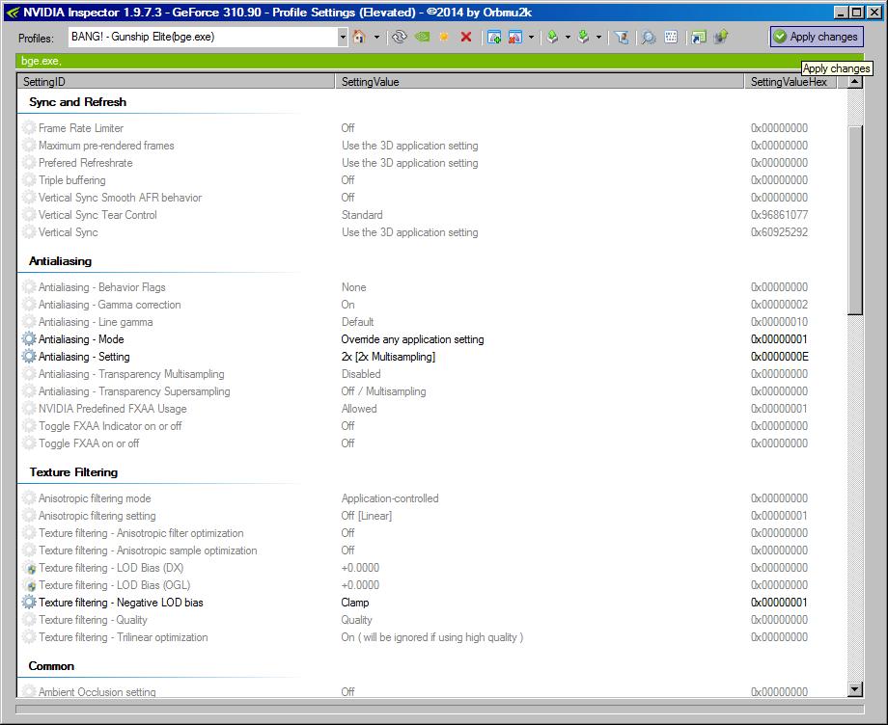Click the remove application from profile icon

tap(514, 38)
